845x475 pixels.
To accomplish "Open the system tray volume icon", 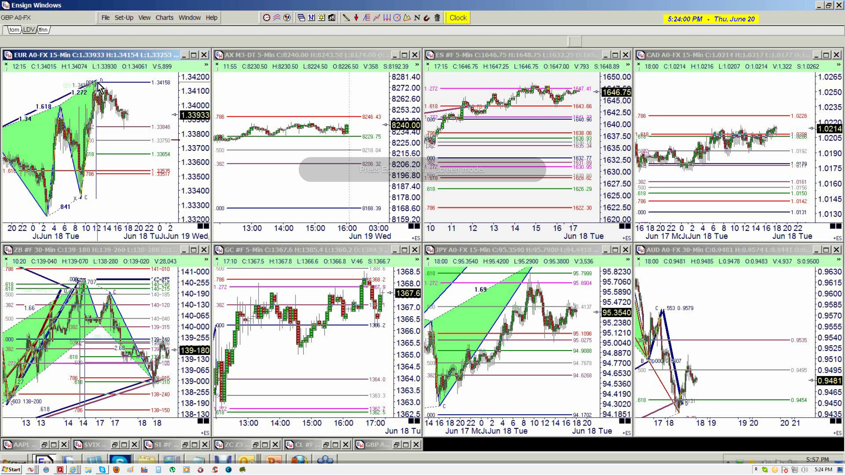I will tap(804, 469).
